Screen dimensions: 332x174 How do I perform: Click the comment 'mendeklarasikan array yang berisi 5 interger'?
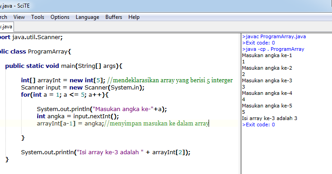click(x=170, y=80)
